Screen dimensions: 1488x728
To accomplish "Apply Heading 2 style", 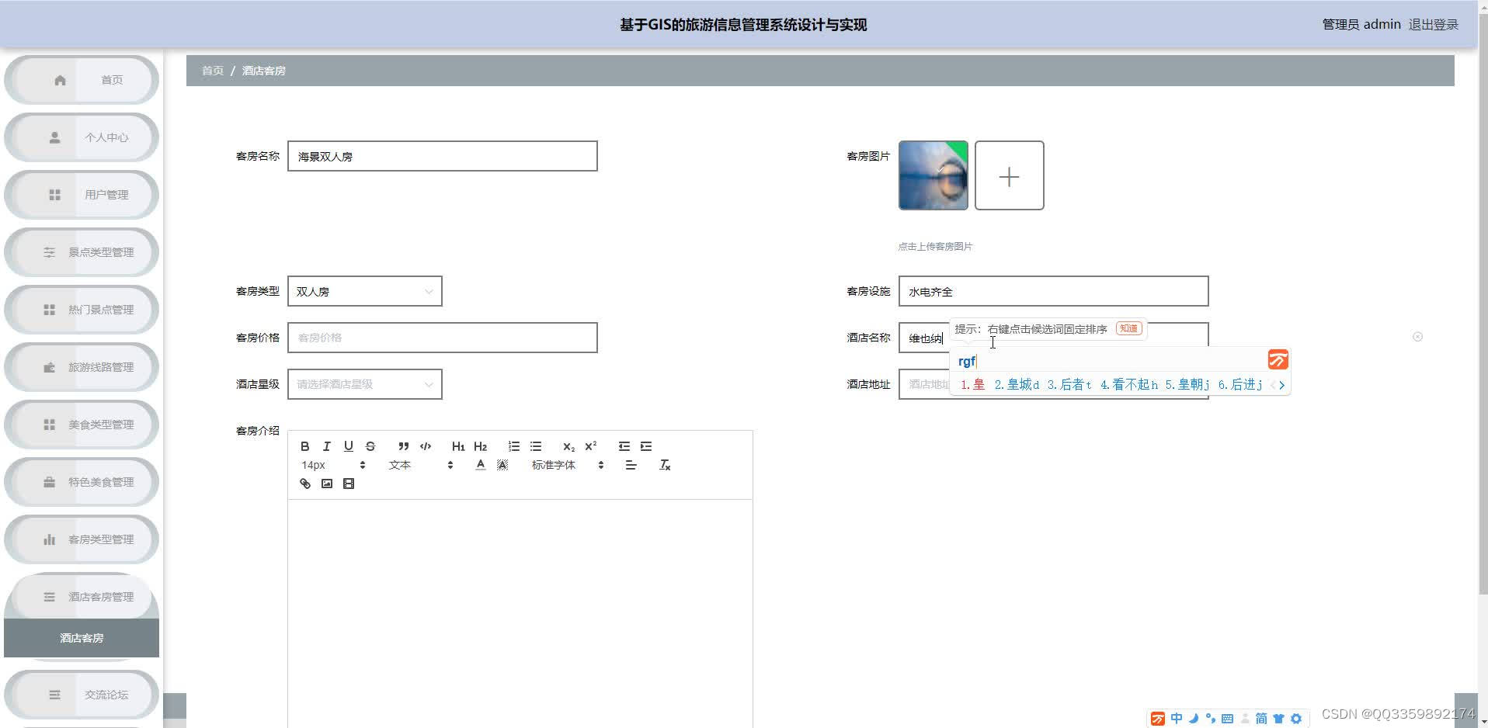I will click(x=480, y=446).
